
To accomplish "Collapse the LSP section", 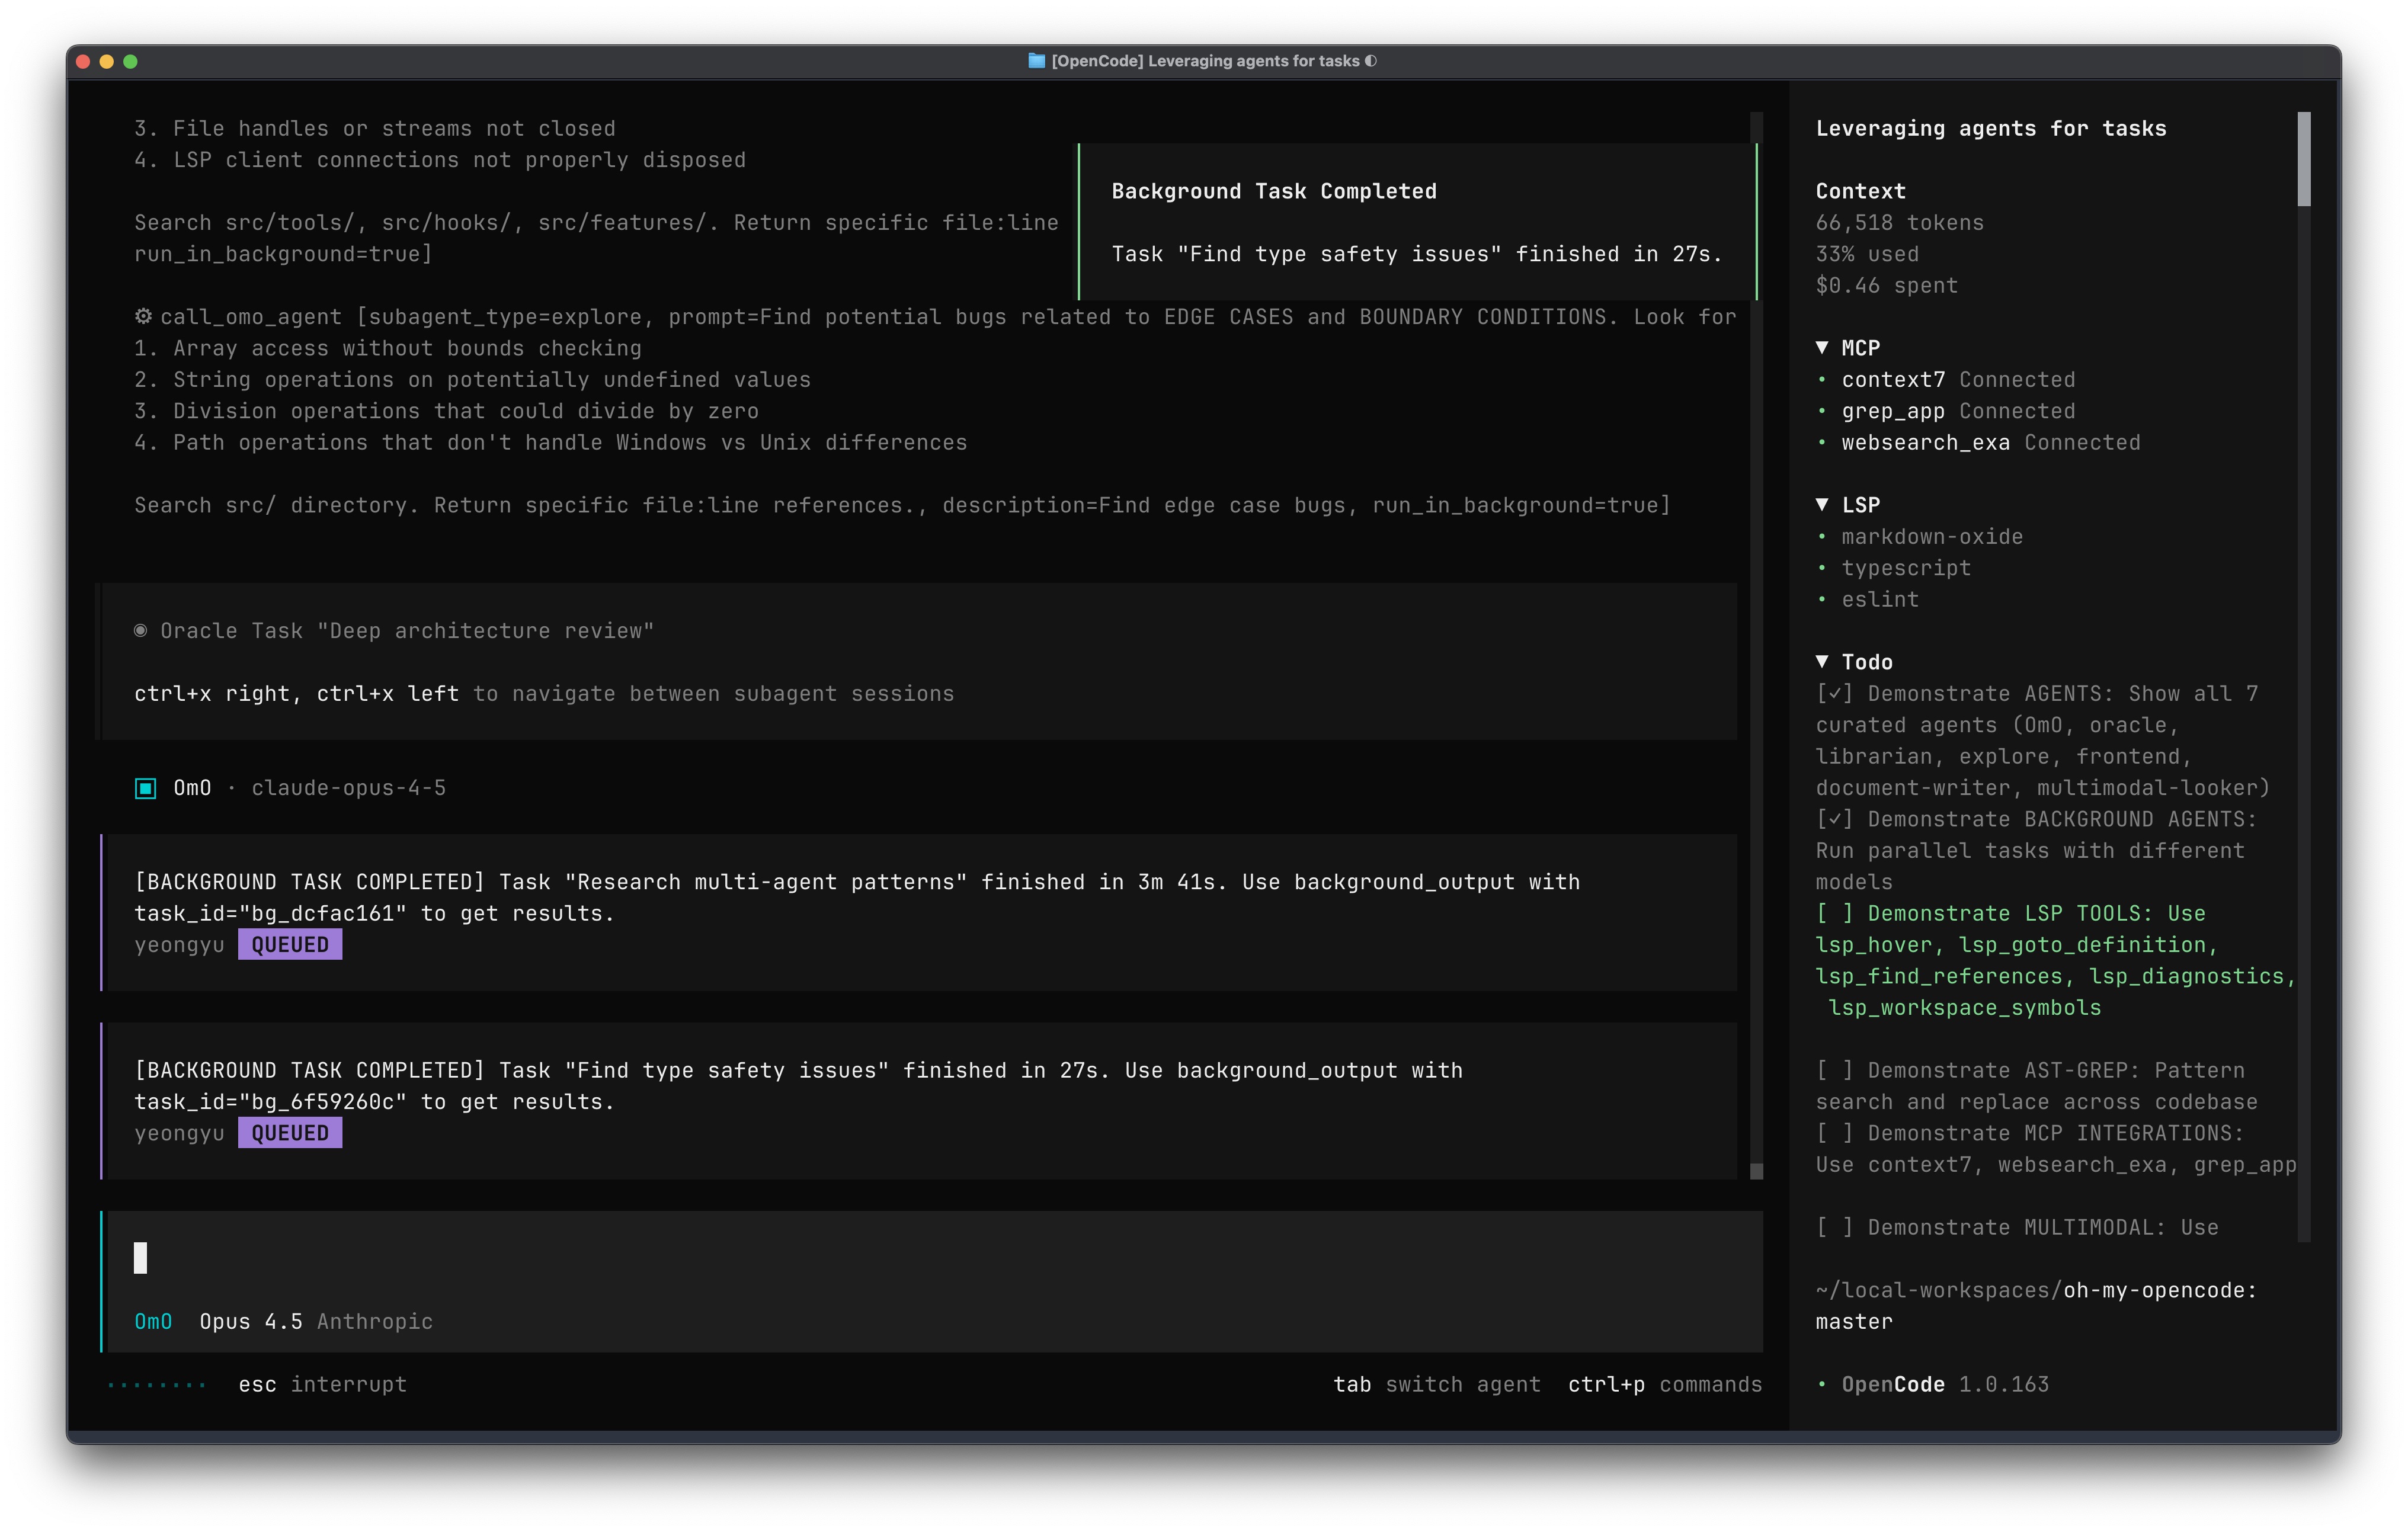I will [x=1822, y=504].
